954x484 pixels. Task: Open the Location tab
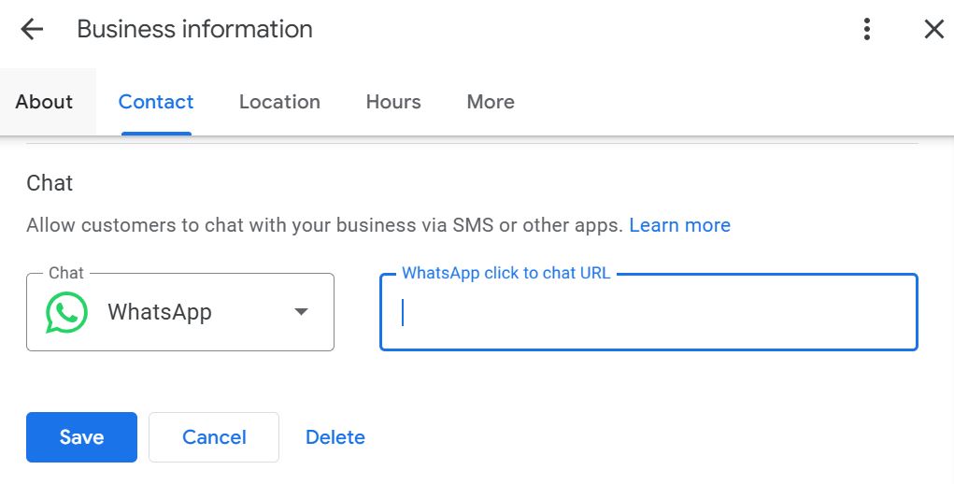coord(279,102)
